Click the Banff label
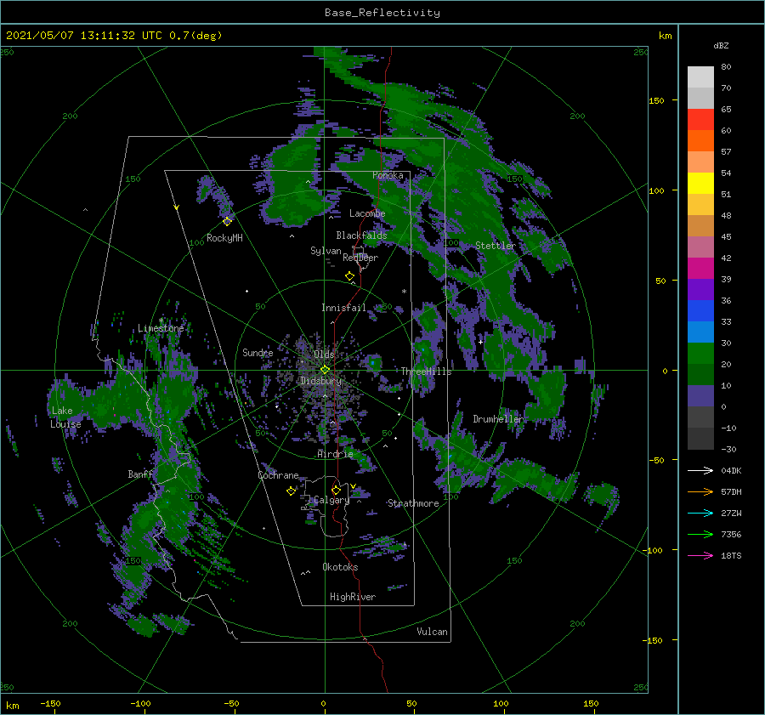 (140, 474)
